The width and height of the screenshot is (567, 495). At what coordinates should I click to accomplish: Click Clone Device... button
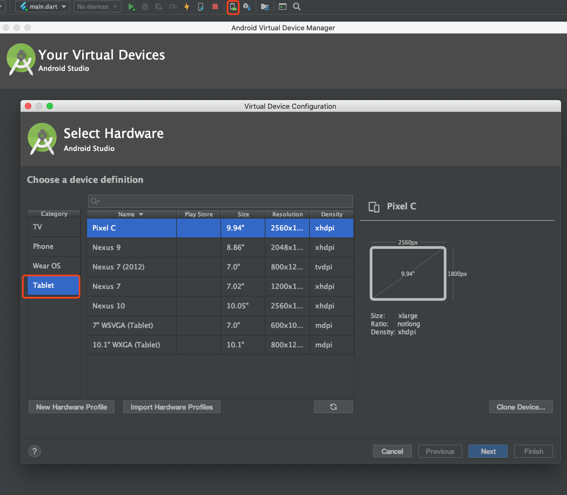pos(521,407)
